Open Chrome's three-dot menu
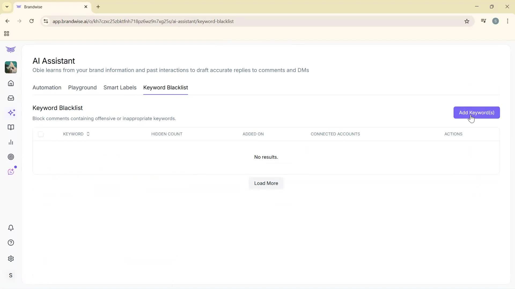This screenshot has height=289, width=515. click(x=507, y=21)
